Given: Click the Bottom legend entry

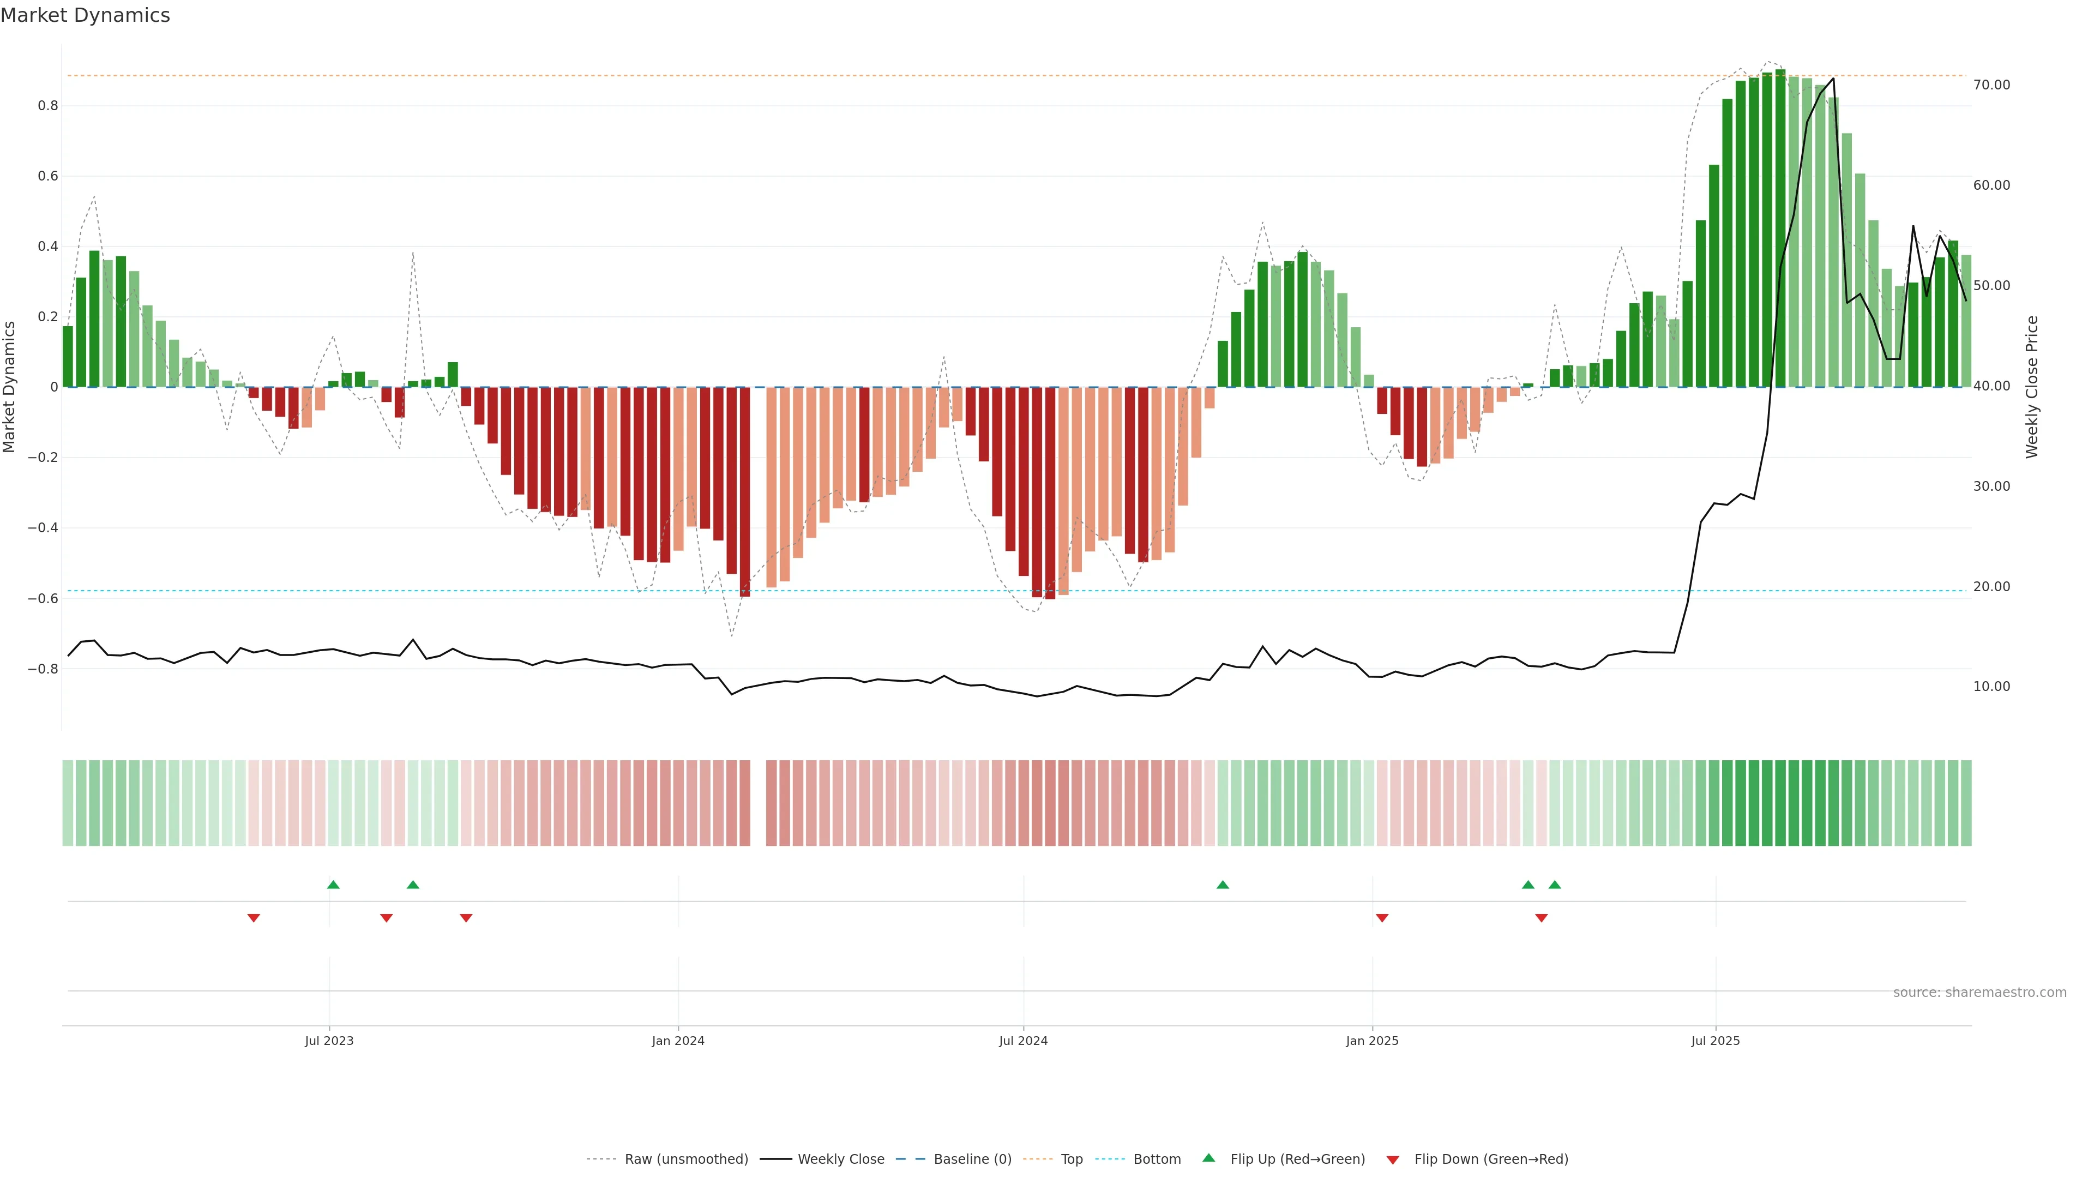Looking at the screenshot, I should click(1157, 1158).
